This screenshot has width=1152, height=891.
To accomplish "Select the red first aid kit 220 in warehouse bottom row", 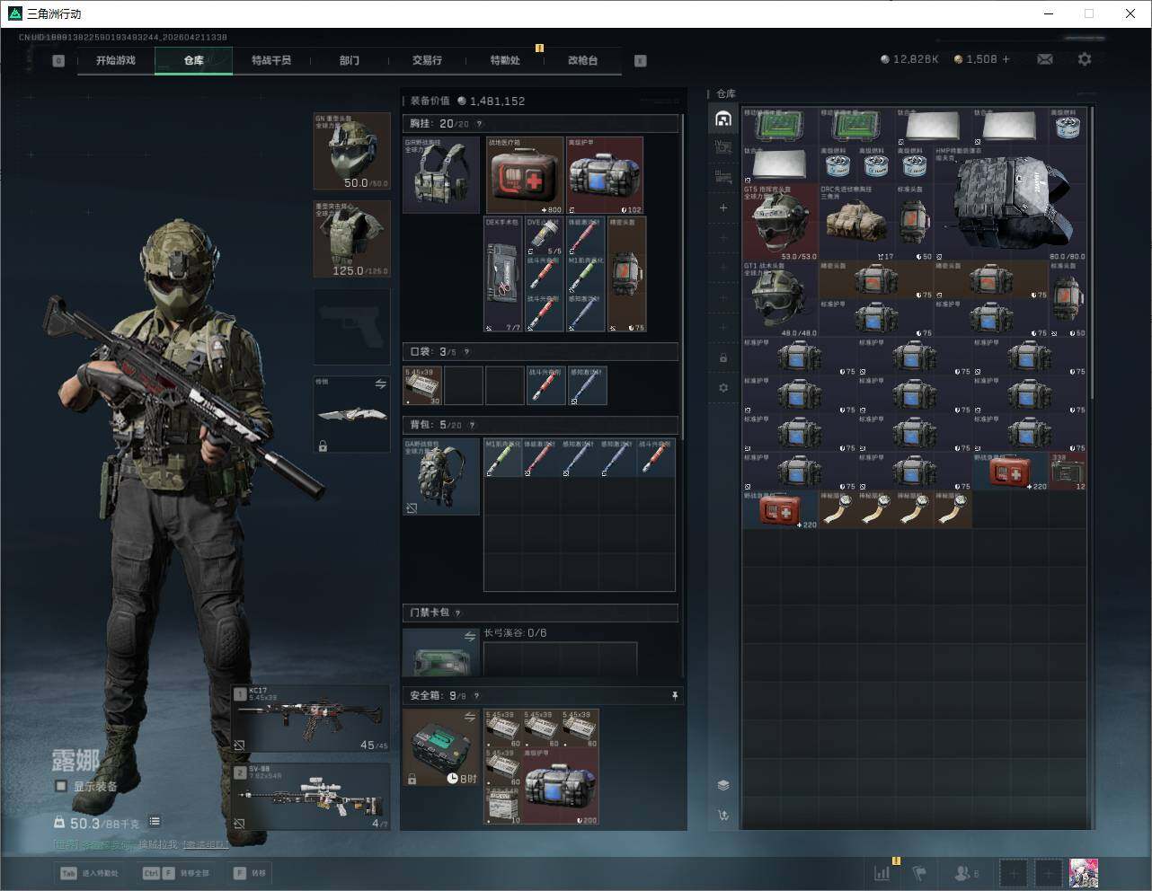I will click(x=781, y=510).
